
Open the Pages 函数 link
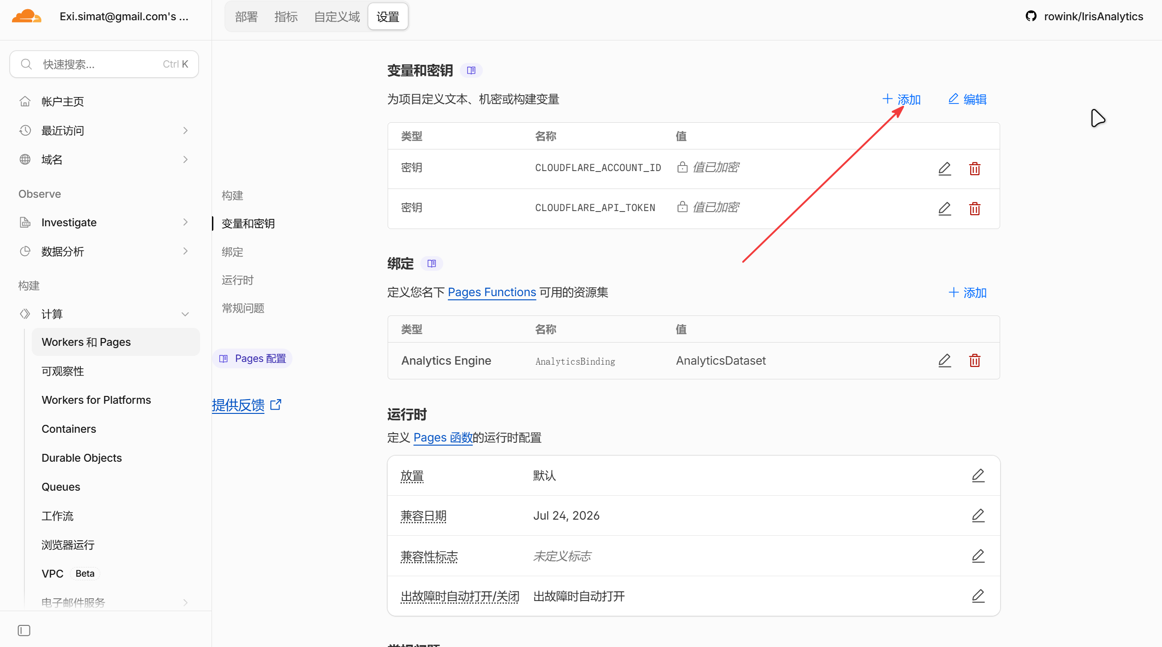pos(443,437)
